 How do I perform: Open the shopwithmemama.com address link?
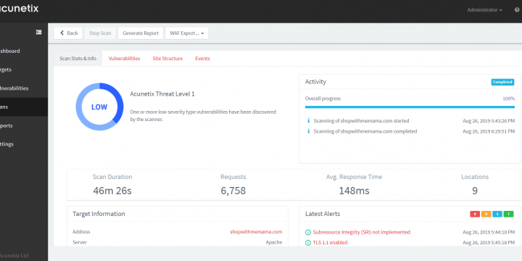coord(256,232)
